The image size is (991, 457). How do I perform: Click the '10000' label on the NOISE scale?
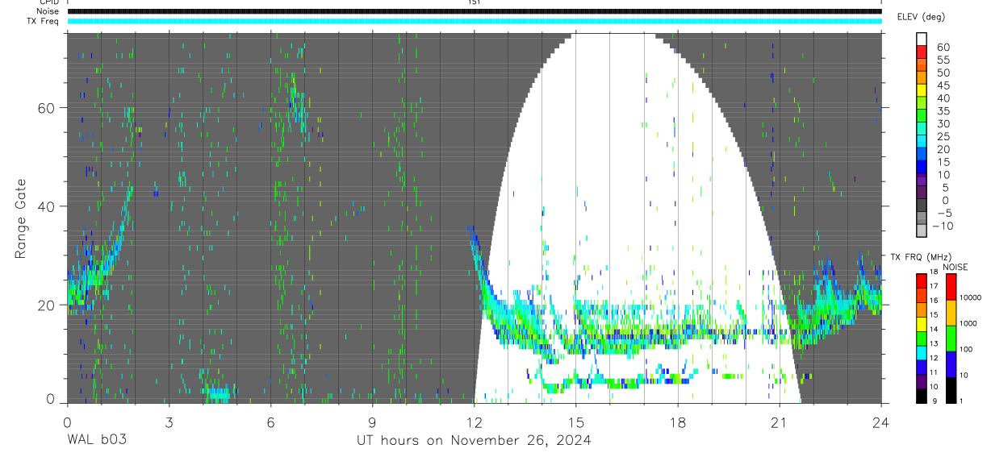pos(972,297)
